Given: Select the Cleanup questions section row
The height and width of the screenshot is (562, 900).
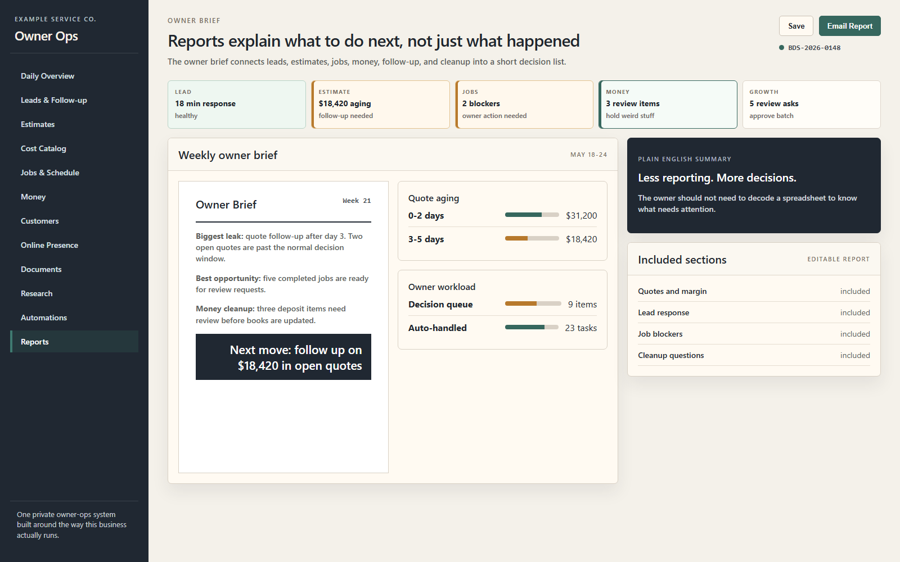Looking at the screenshot, I should pyautogui.click(x=754, y=355).
